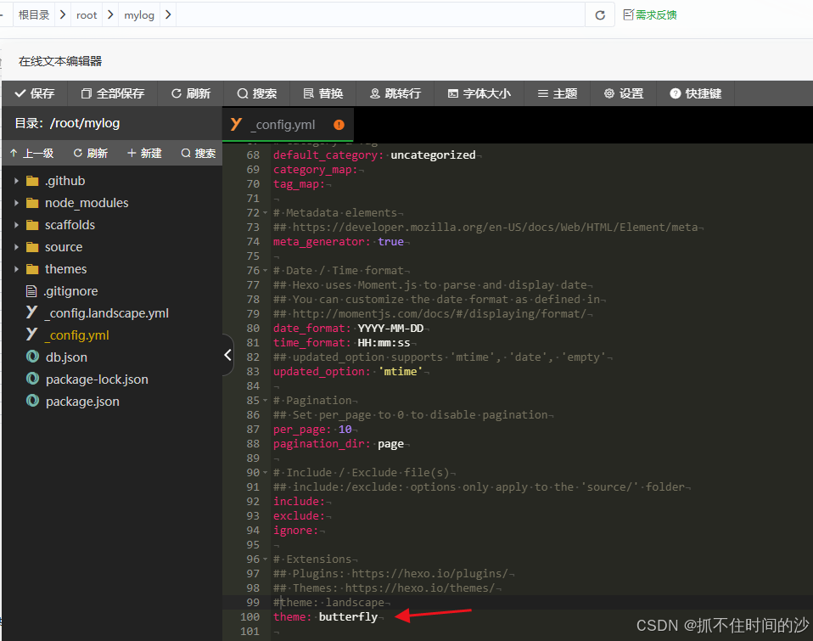Place cursor on '#theme: landscape' line
The image size is (813, 641).
328,602
